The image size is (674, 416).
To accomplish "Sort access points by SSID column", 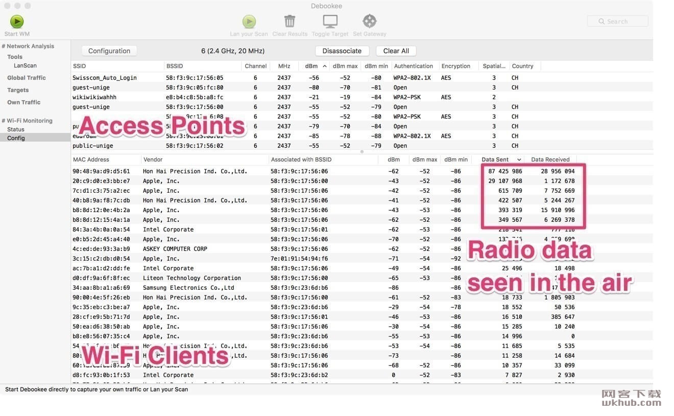I will tap(117, 66).
